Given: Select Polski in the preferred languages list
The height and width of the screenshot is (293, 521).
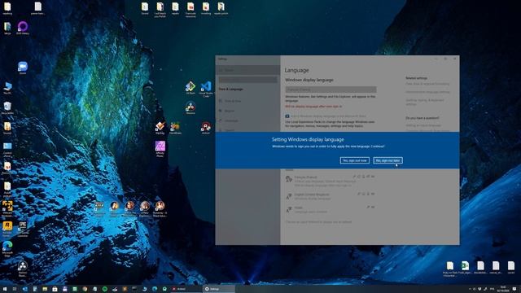Looking at the screenshot, I should click(331, 209).
